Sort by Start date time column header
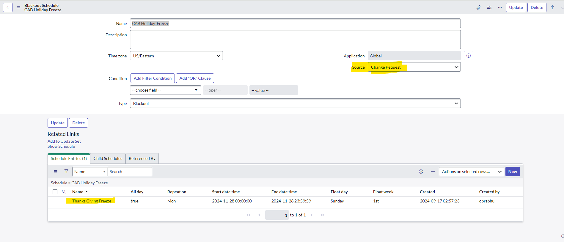The image size is (564, 242). 226,192
